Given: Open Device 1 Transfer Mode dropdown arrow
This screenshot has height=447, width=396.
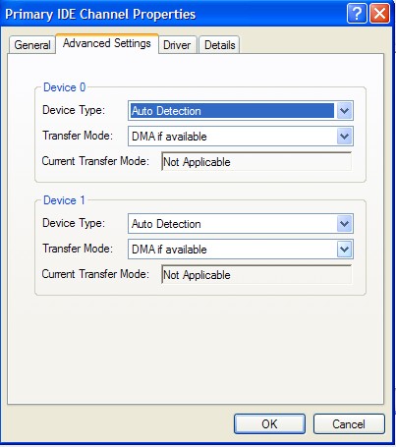Looking at the screenshot, I should tap(344, 250).
